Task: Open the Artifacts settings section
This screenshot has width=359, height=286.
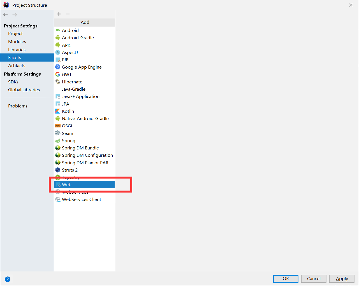Action: 17,65
